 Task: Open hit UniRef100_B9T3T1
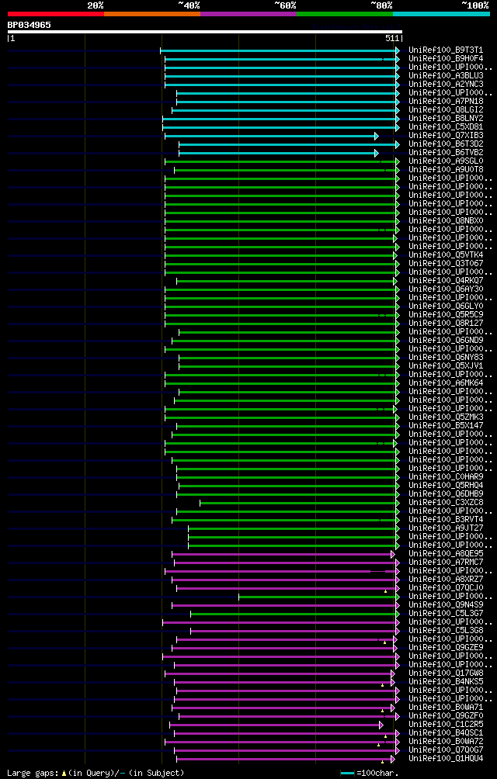coord(446,50)
